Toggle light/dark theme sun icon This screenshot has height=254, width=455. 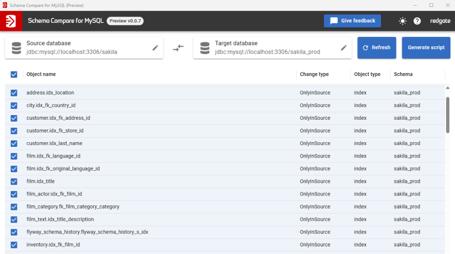[403, 21]
